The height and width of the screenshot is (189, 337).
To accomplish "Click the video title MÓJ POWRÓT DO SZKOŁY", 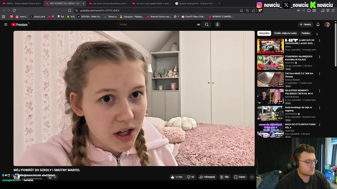I will (x=47, y=170).
